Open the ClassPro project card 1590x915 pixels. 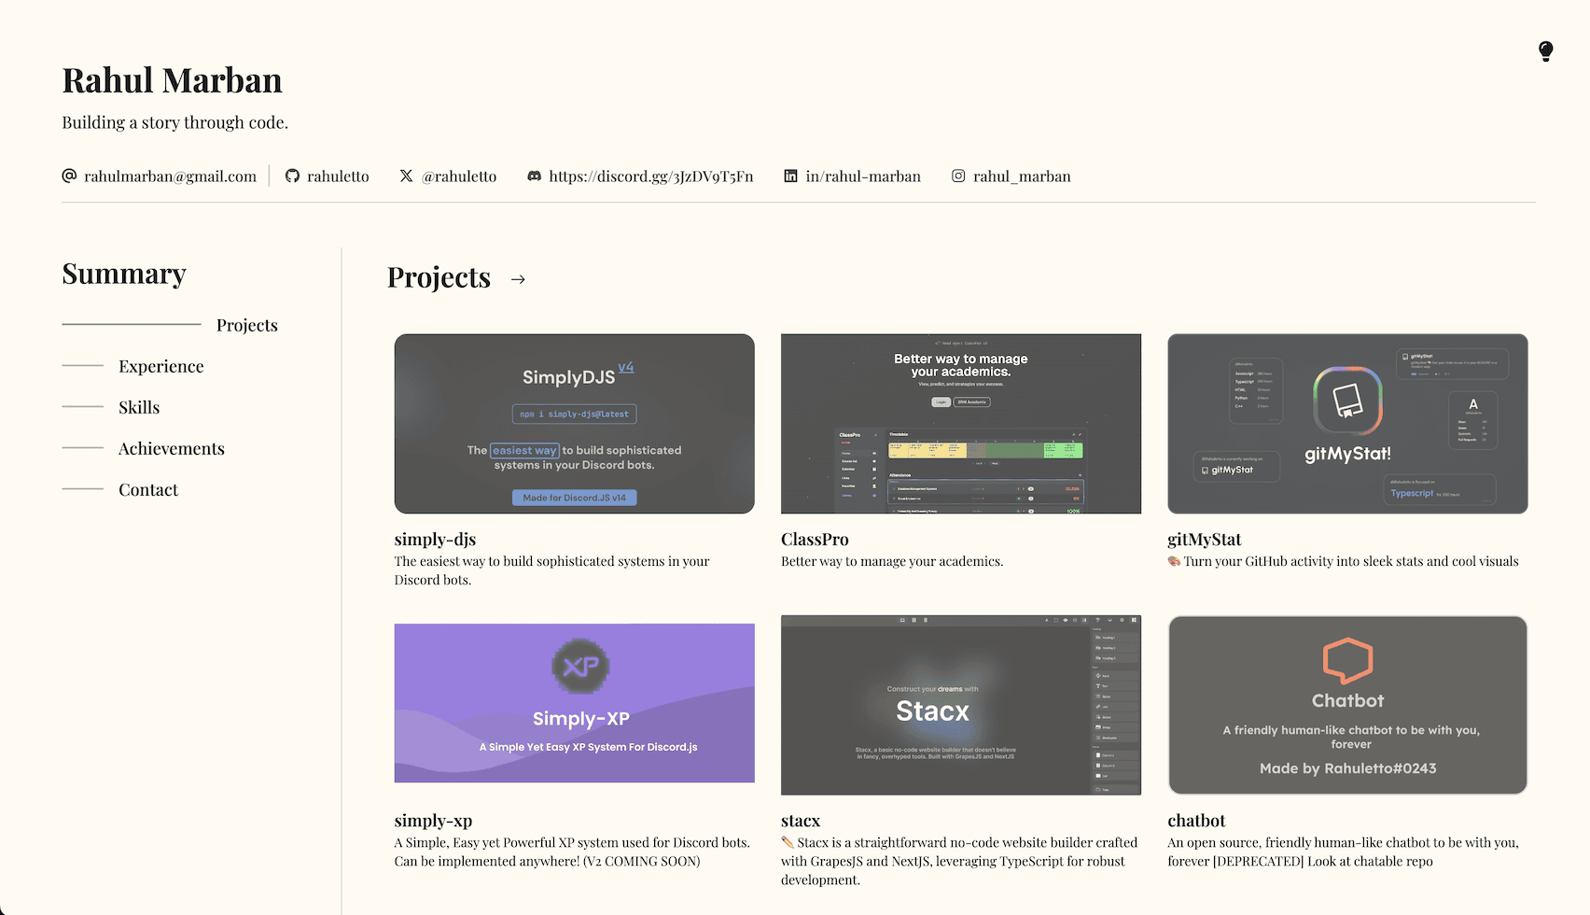(960, 423)
